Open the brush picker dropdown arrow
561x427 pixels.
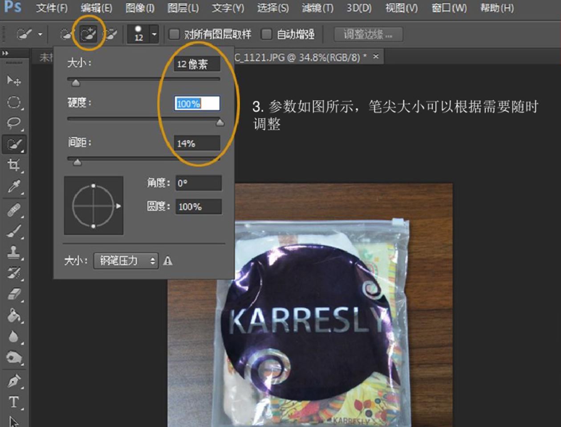(x=154, y=34)
